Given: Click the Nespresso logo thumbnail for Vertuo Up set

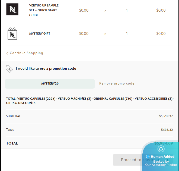Looking at the screenshot, I should pyautogui.click(x=12, y=9).
